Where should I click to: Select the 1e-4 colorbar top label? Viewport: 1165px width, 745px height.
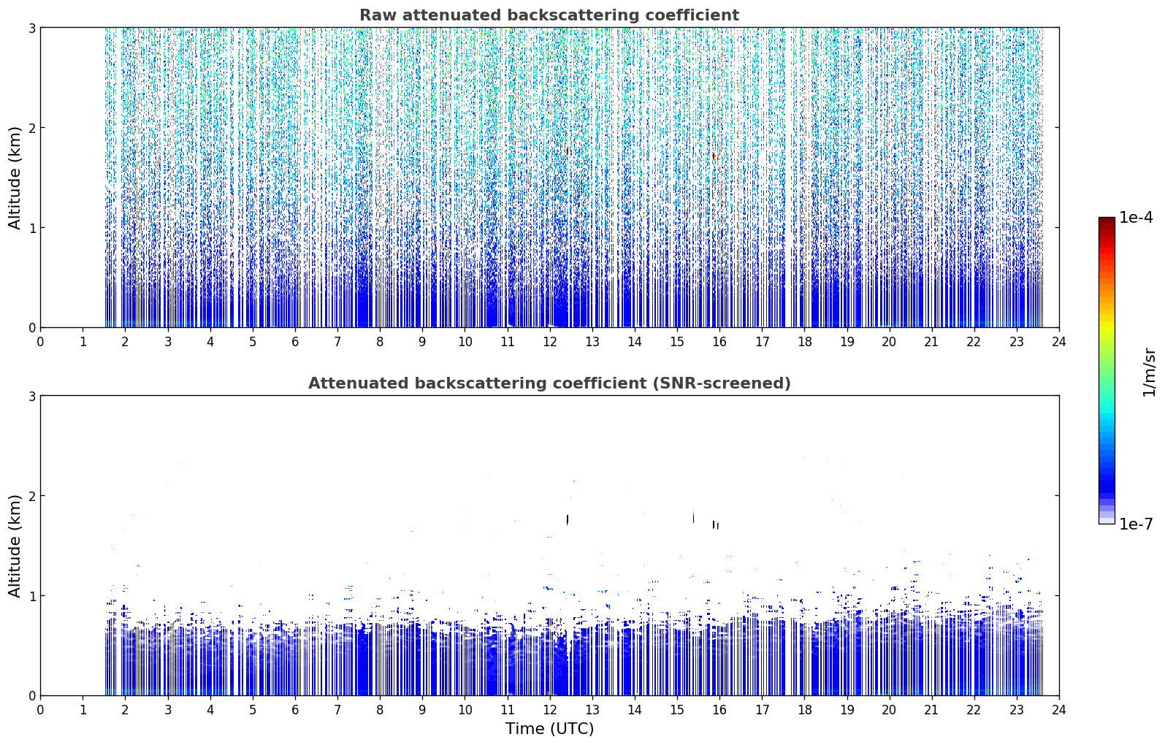1136,218
